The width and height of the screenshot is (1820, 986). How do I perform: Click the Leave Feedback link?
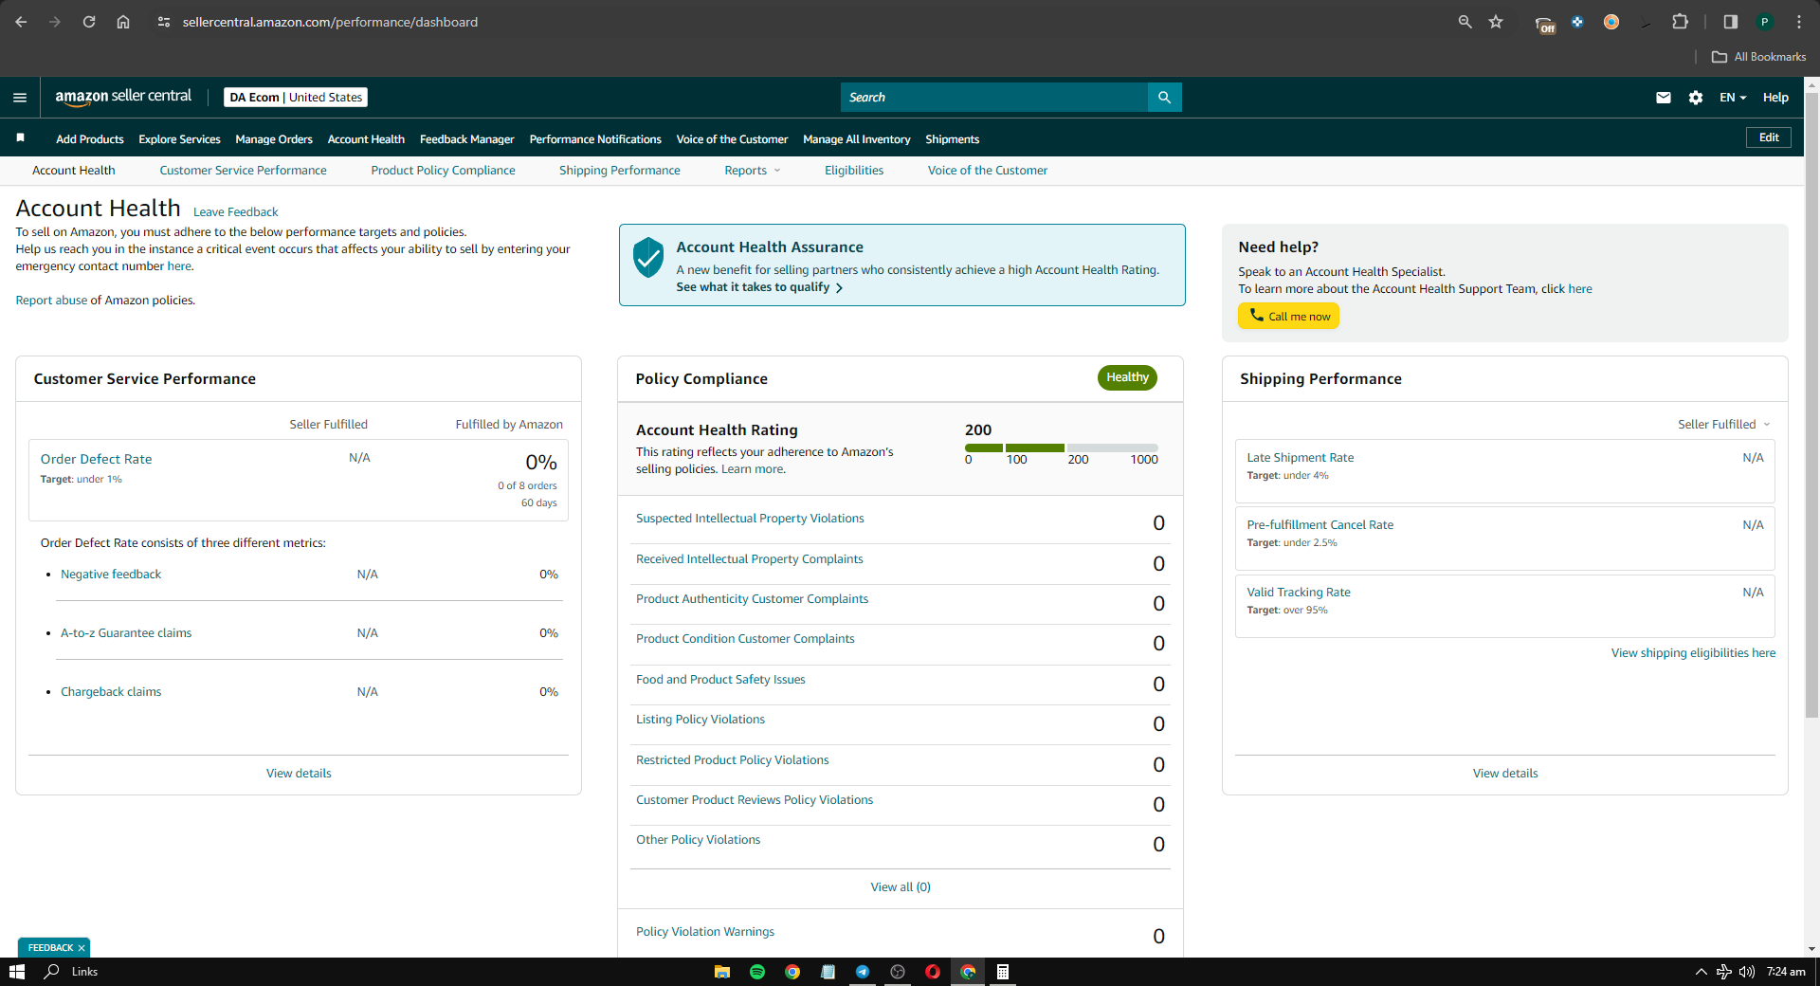click(x=235, y=212)
